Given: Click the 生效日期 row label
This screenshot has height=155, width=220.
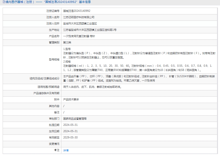Looking at the screenshot, I should [54, 131].
